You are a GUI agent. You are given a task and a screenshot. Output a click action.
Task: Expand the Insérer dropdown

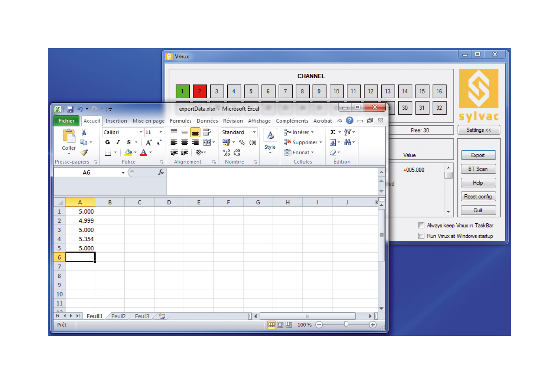click(x=312, y=132)
